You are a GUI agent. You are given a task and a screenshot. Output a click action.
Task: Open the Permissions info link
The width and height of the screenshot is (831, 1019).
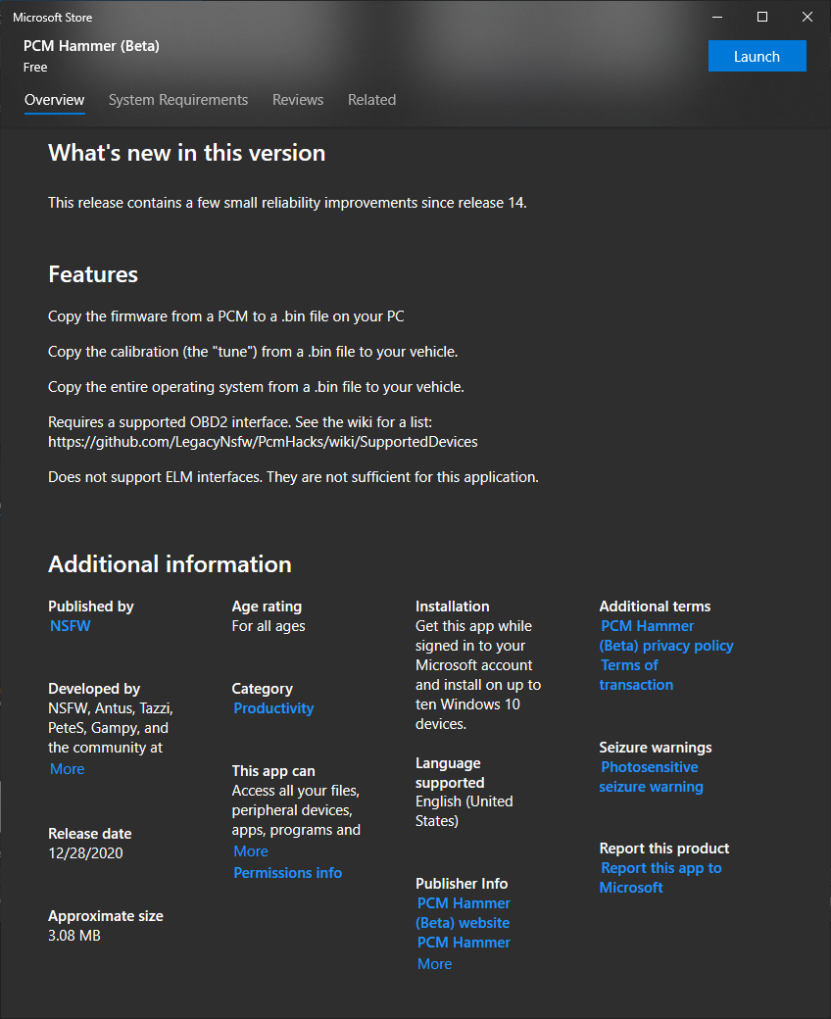coord(287,872)
